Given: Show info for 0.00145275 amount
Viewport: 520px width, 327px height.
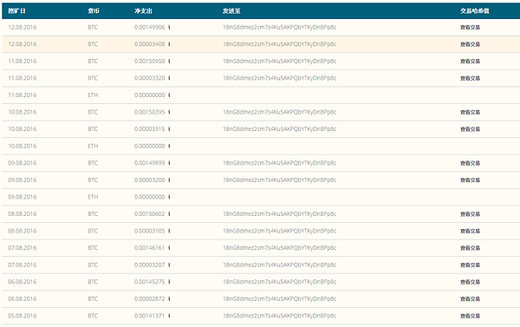Looking at the screenshot, I should coord(169,282).
